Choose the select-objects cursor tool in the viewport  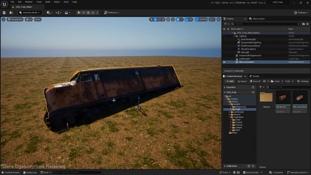(151, 19)
